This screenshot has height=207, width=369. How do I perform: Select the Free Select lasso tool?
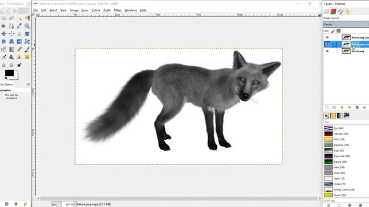(12, 18)
